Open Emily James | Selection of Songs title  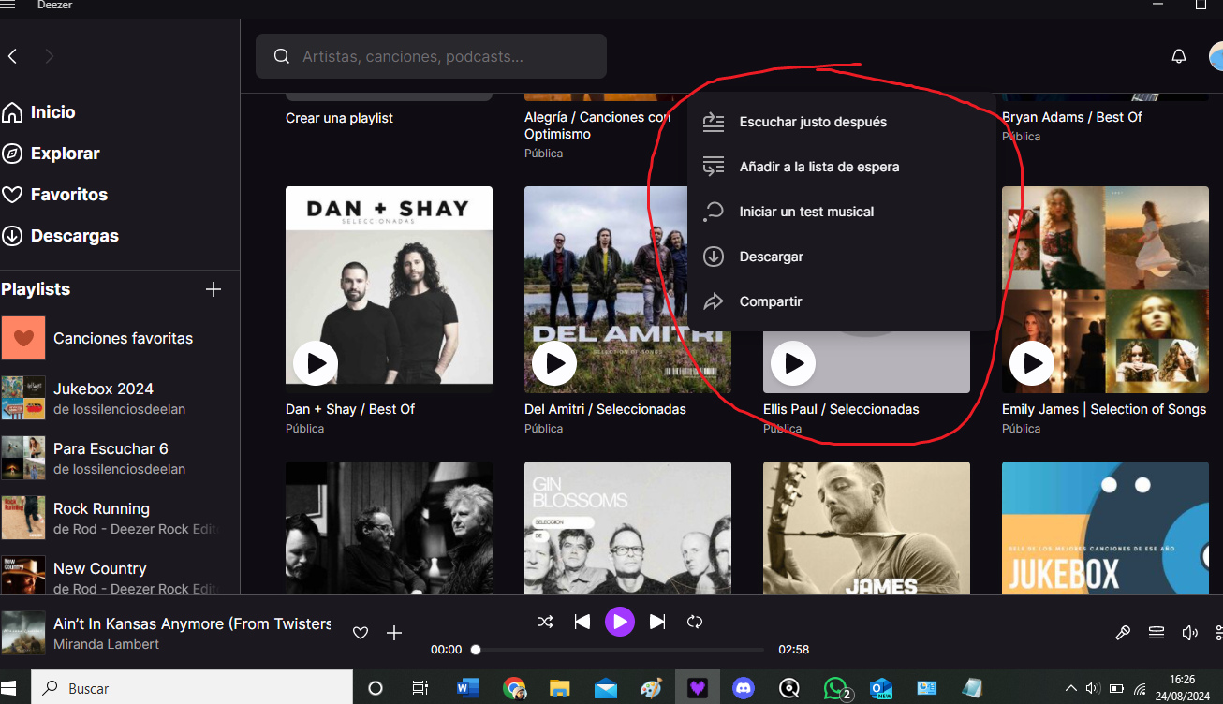coord(1104,409)
